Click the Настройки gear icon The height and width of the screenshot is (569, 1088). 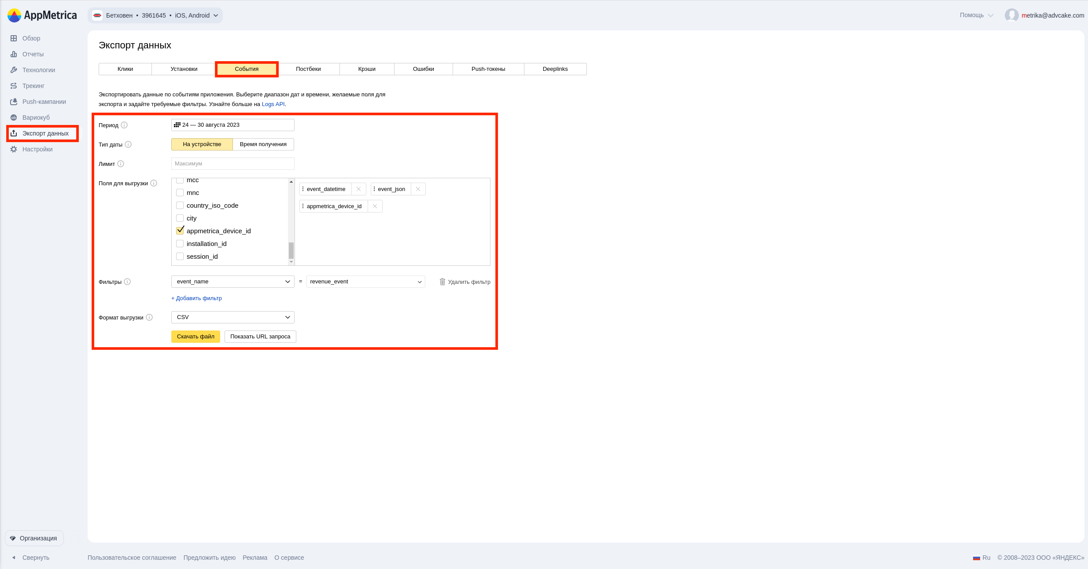[x=14, y=149]
